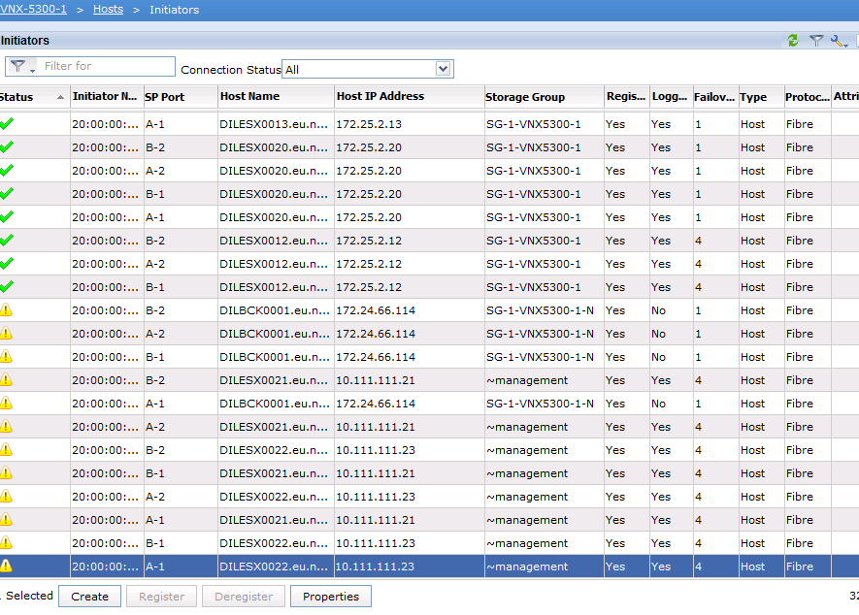Select host name DILESX0013.eu.n... cell
This screenshot has height=615, width=859.
tap(274, 124)
